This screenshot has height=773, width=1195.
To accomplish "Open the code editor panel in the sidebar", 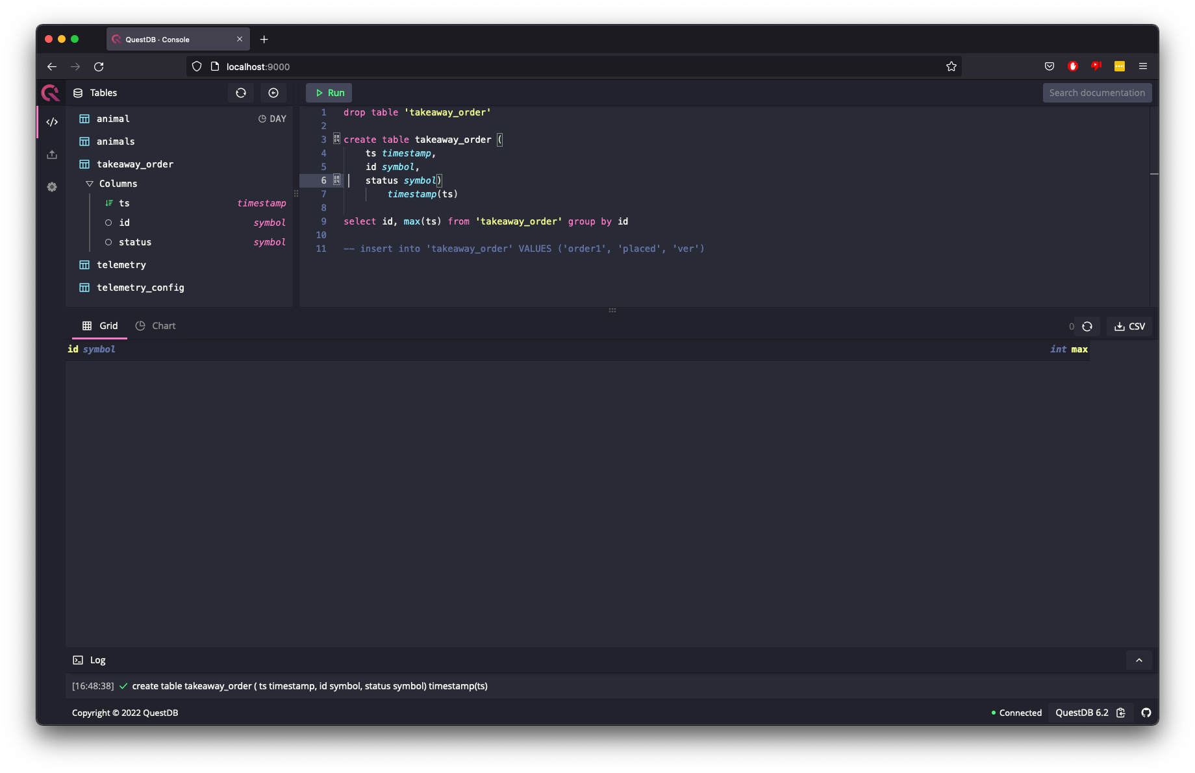I will [52, 121].
